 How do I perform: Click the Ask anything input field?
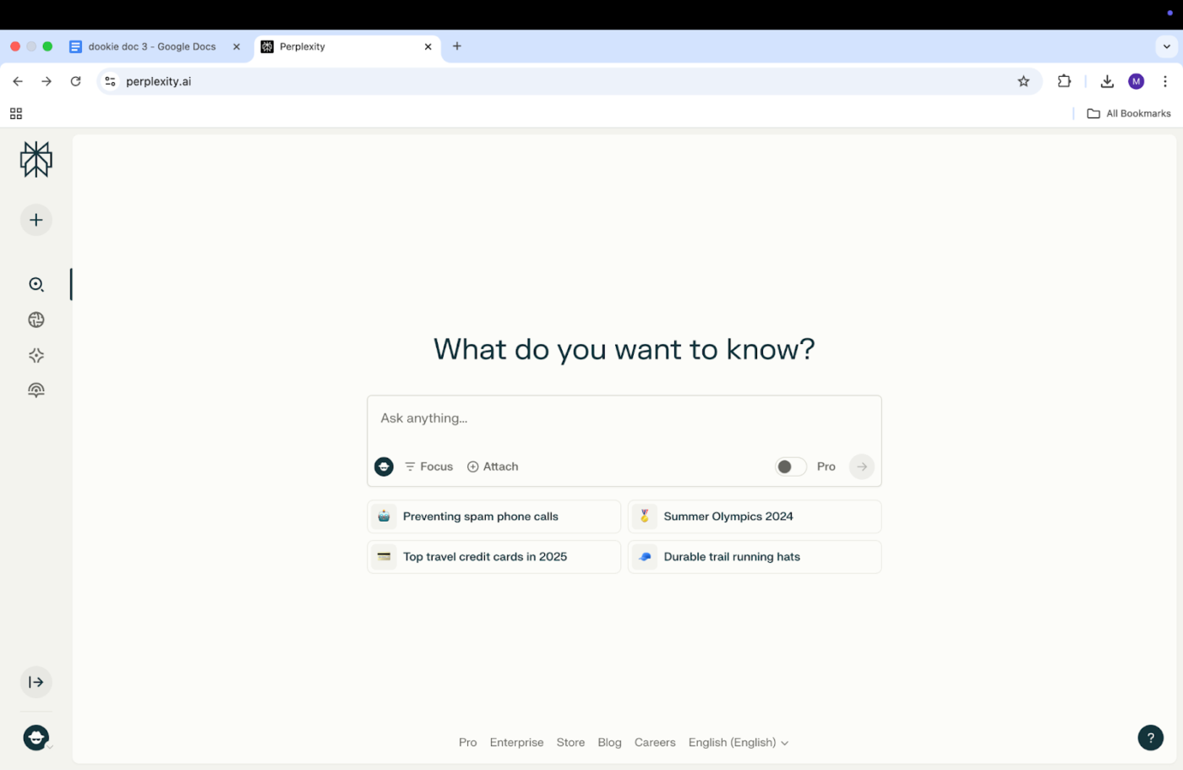[624, 418]
